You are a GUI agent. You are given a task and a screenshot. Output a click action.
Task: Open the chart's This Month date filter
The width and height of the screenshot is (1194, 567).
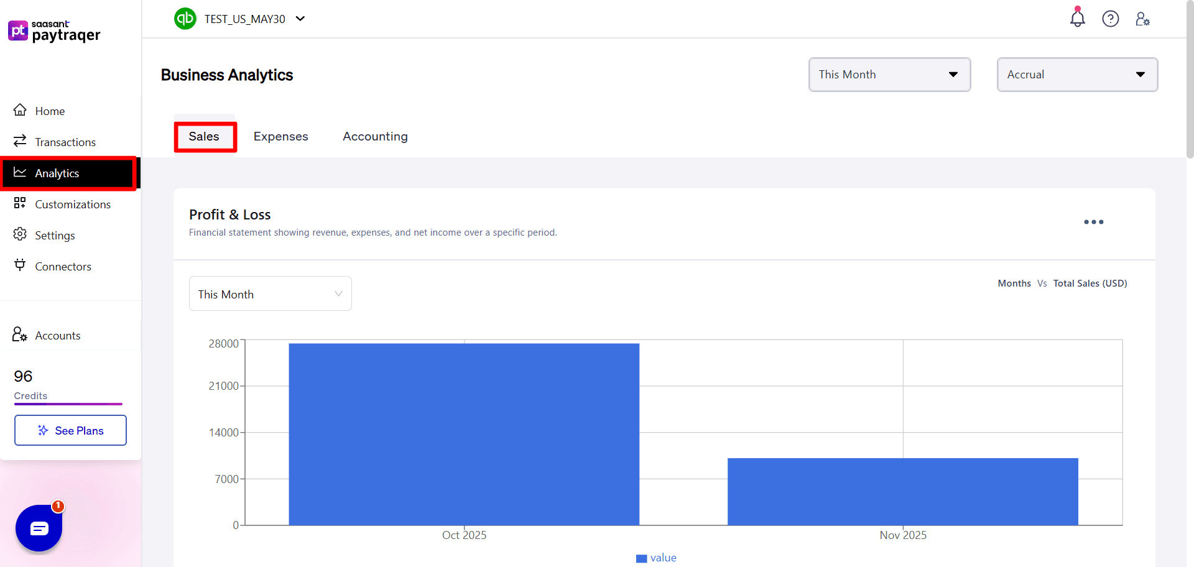click(x=270, y=293)
